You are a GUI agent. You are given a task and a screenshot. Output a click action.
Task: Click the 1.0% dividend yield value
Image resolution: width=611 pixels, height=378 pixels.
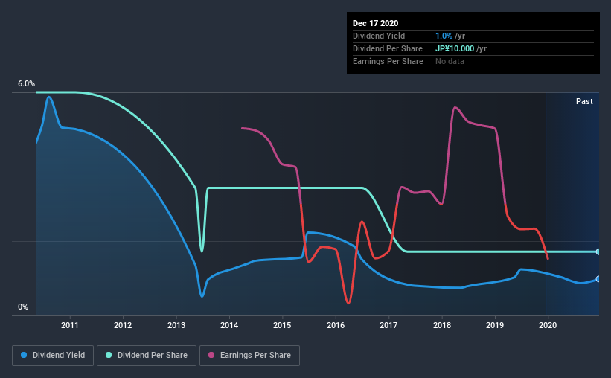(444, 36)
